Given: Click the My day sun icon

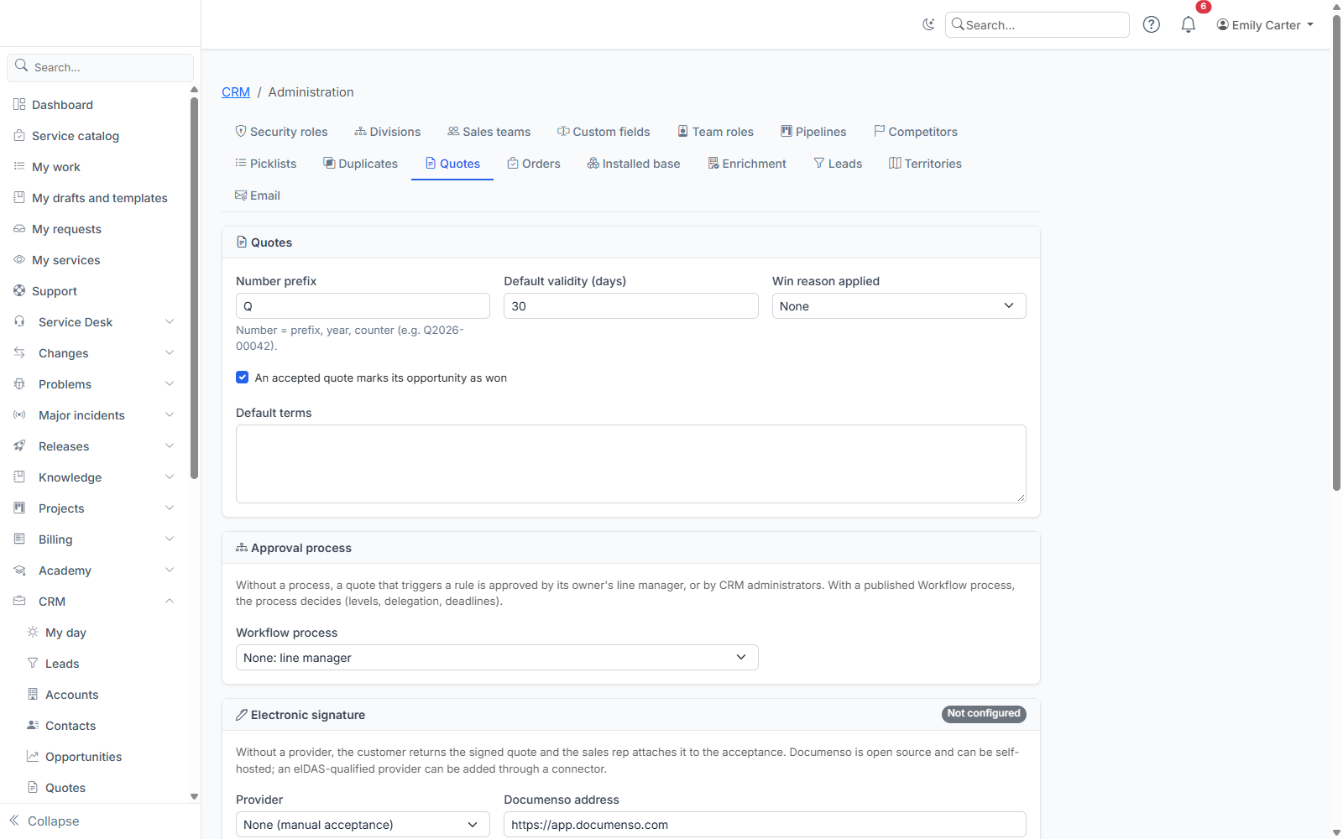Looking at the screenshot, I should click(x=33, y=632).
